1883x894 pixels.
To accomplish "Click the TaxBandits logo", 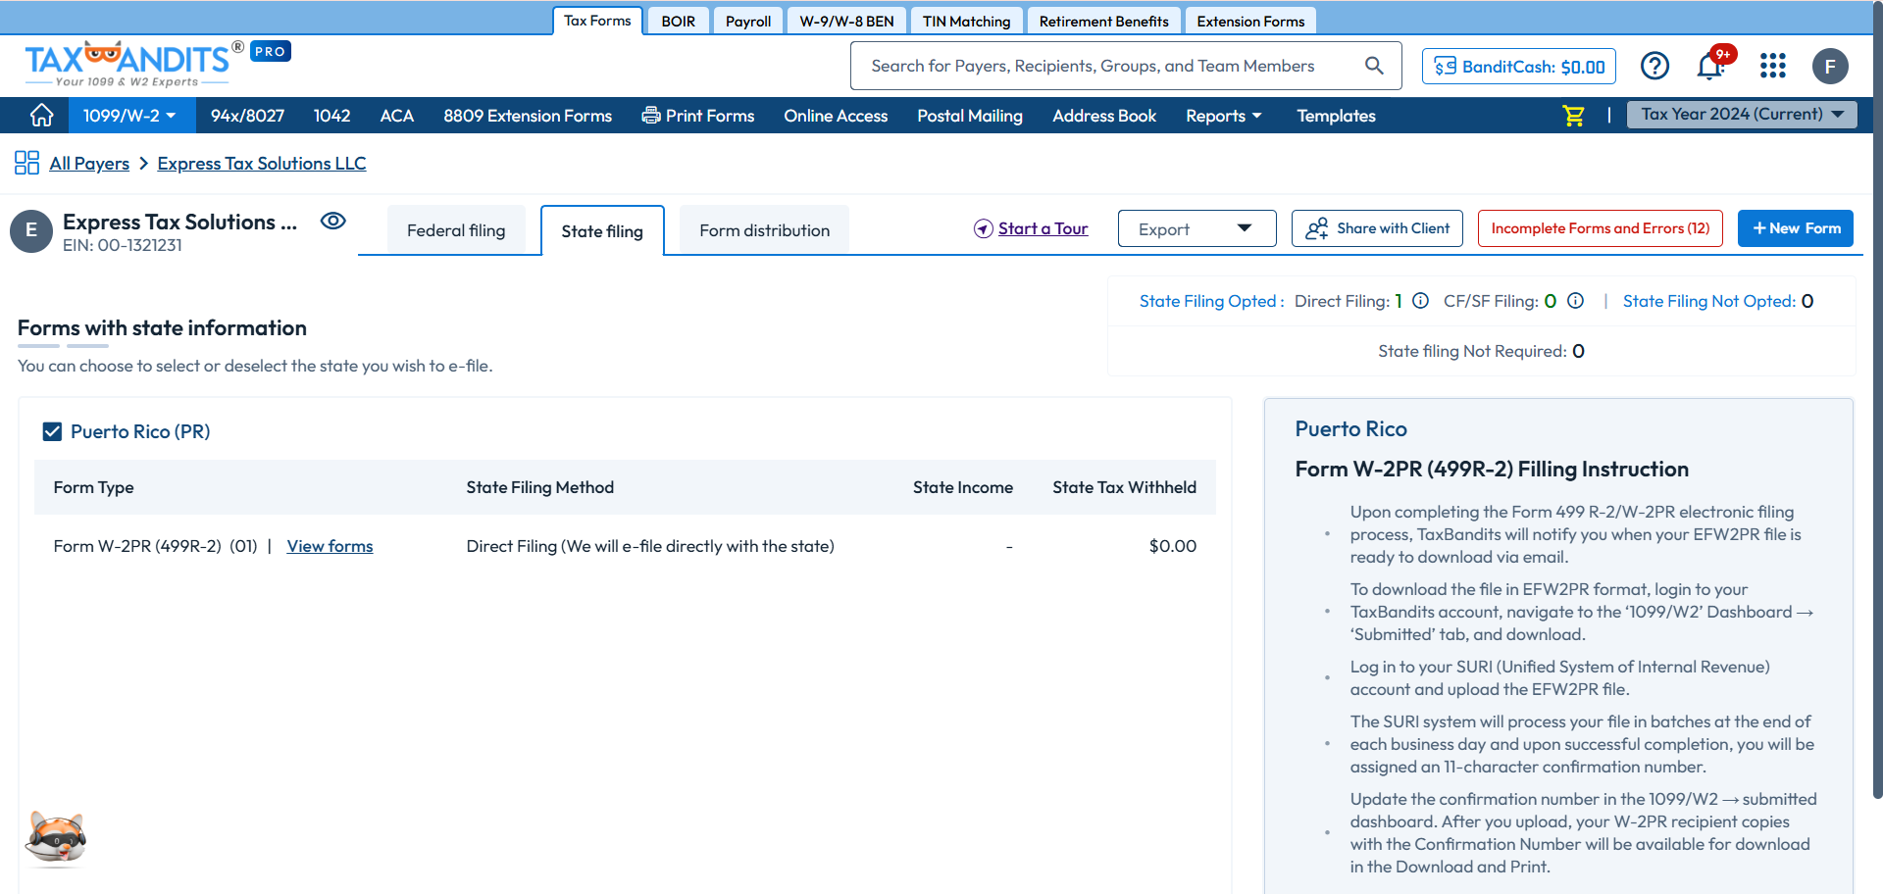I will (x=135, y=64).
